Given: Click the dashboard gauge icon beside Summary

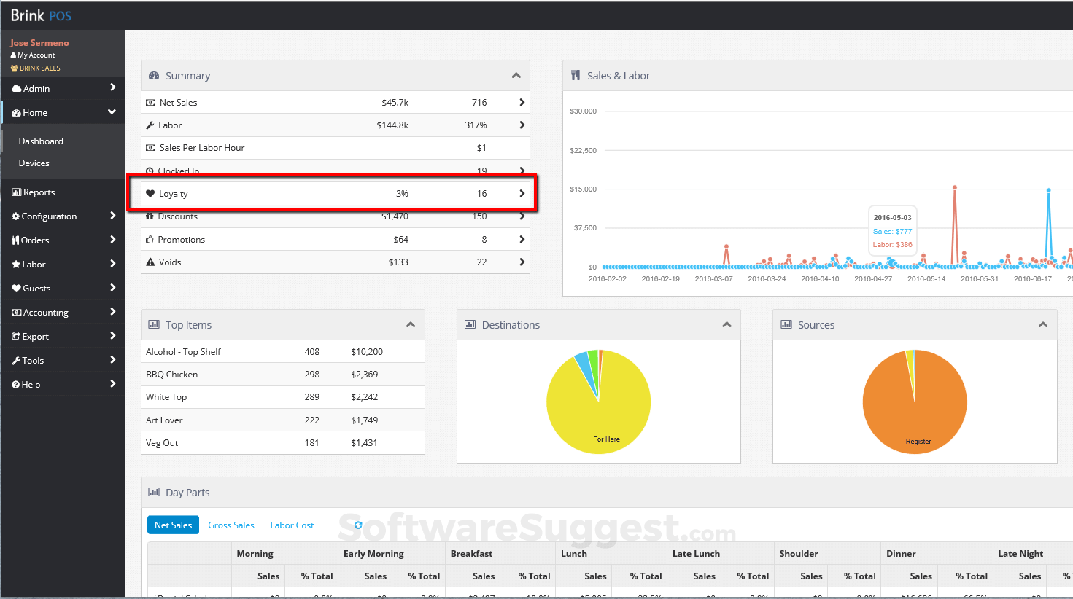Looking at the screenshot, I should 154,76.
